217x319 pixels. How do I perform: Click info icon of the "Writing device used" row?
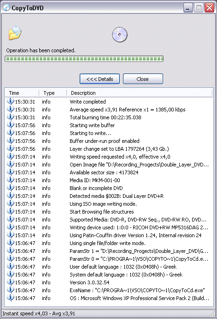point(10,227)
